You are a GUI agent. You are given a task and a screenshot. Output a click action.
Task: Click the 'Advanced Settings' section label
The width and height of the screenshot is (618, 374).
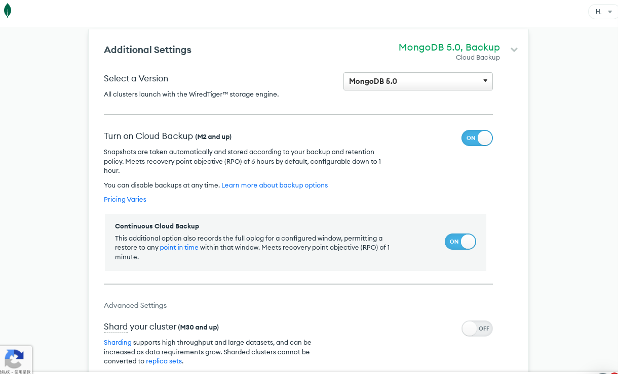[x=135, y=305]
